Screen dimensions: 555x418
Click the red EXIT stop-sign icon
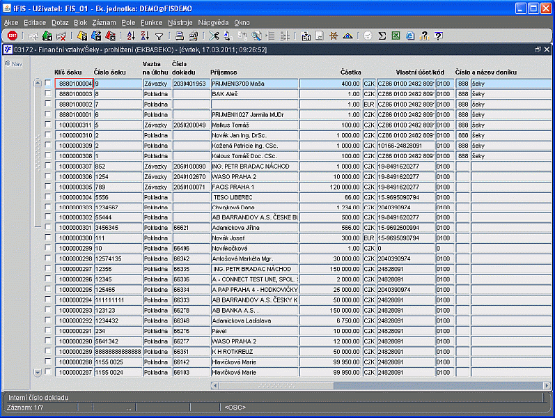point(12,36)
